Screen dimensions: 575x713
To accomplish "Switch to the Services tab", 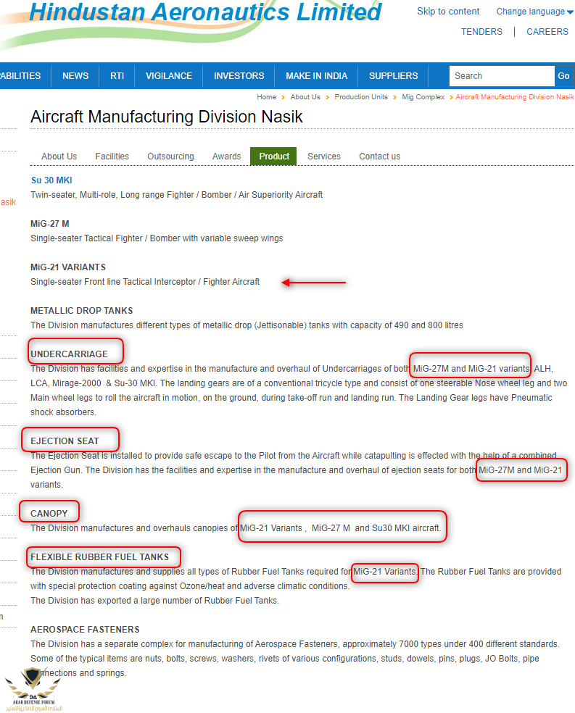I will 323,157.
